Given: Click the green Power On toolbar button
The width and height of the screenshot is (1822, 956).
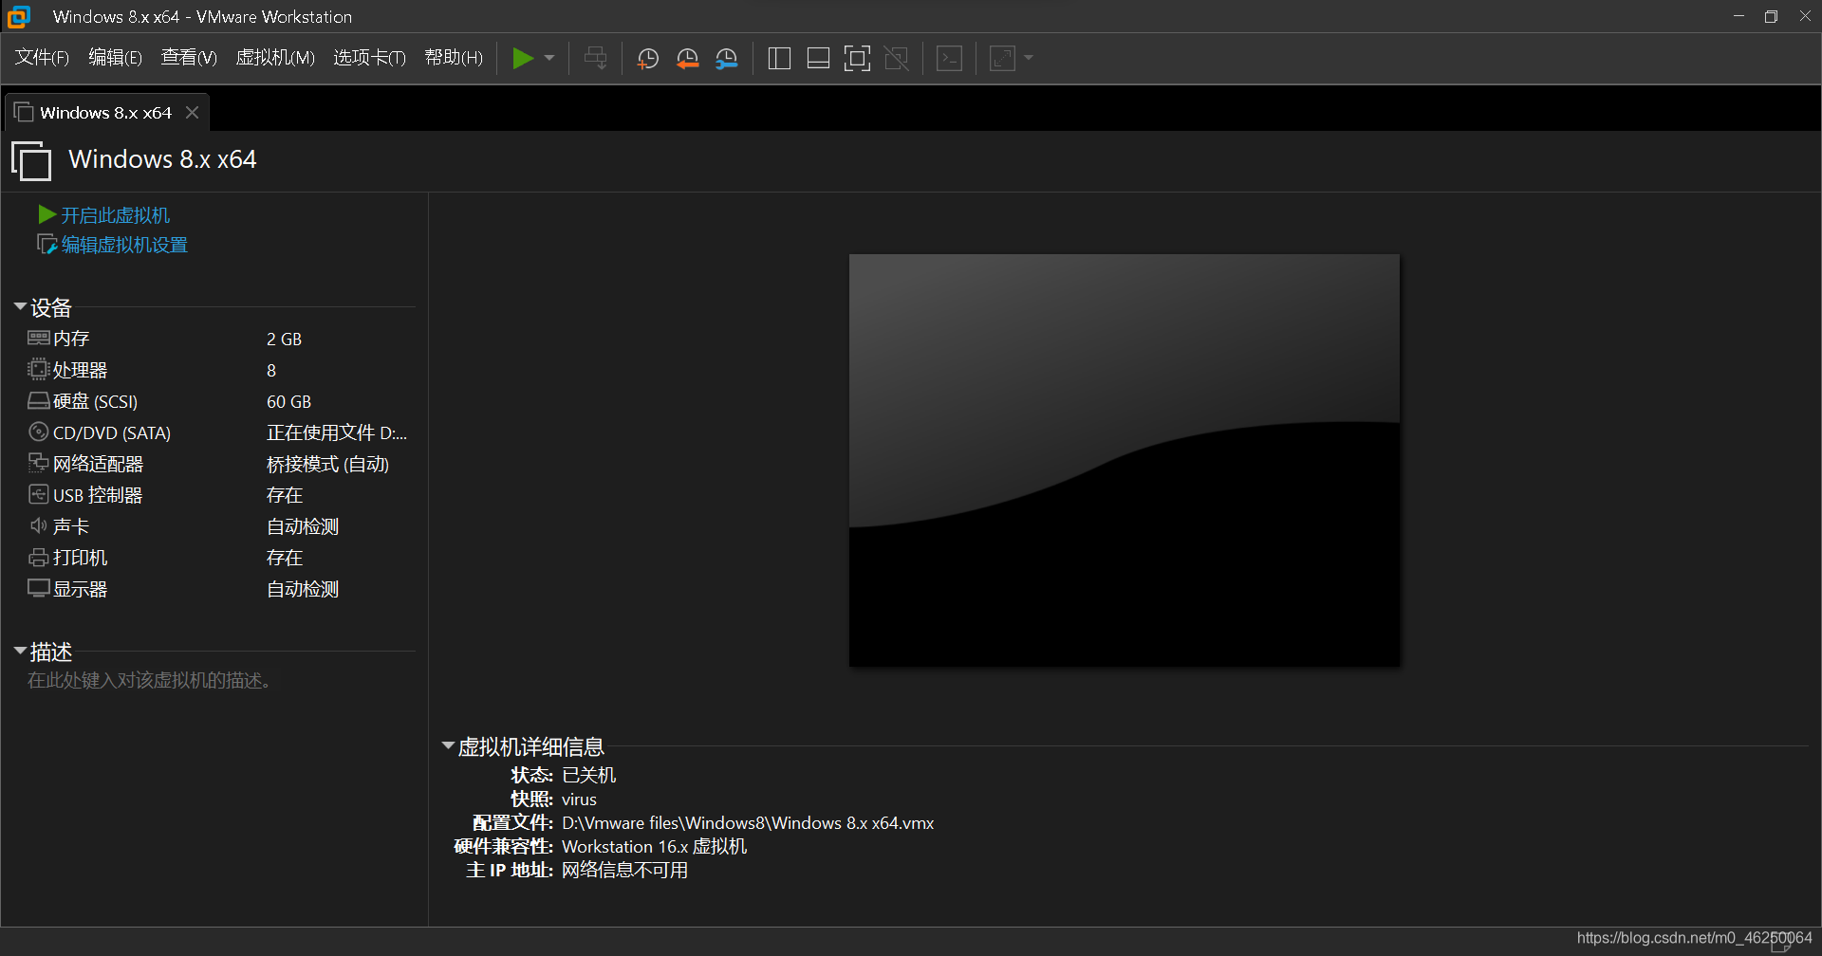Looking at the screenshot, I should 523,58.
